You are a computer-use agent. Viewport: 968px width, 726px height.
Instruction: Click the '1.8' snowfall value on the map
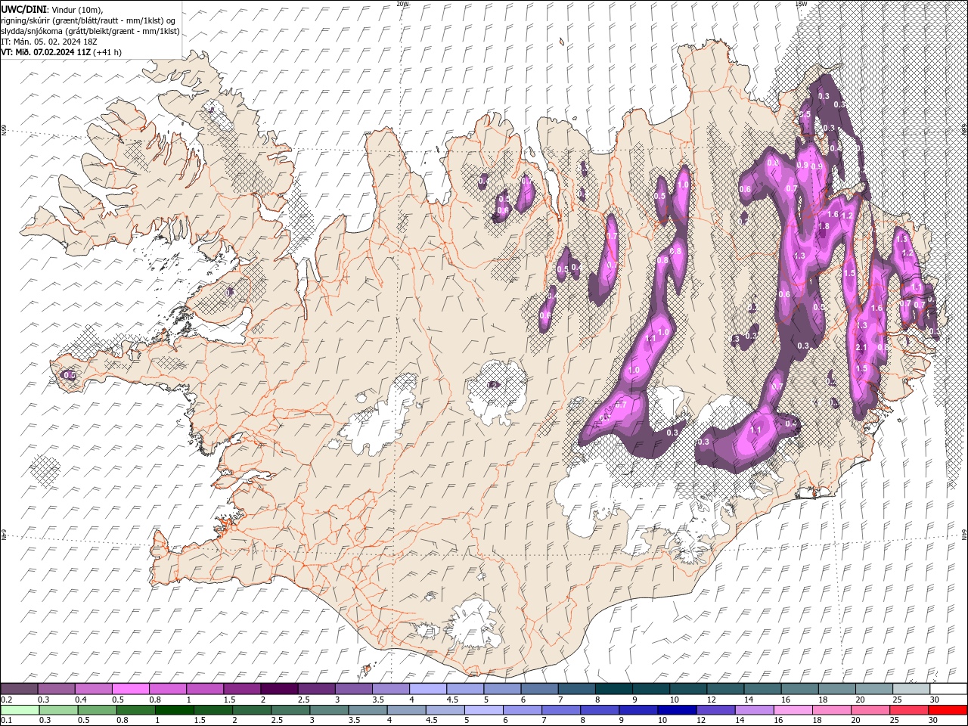click(824, 226)
